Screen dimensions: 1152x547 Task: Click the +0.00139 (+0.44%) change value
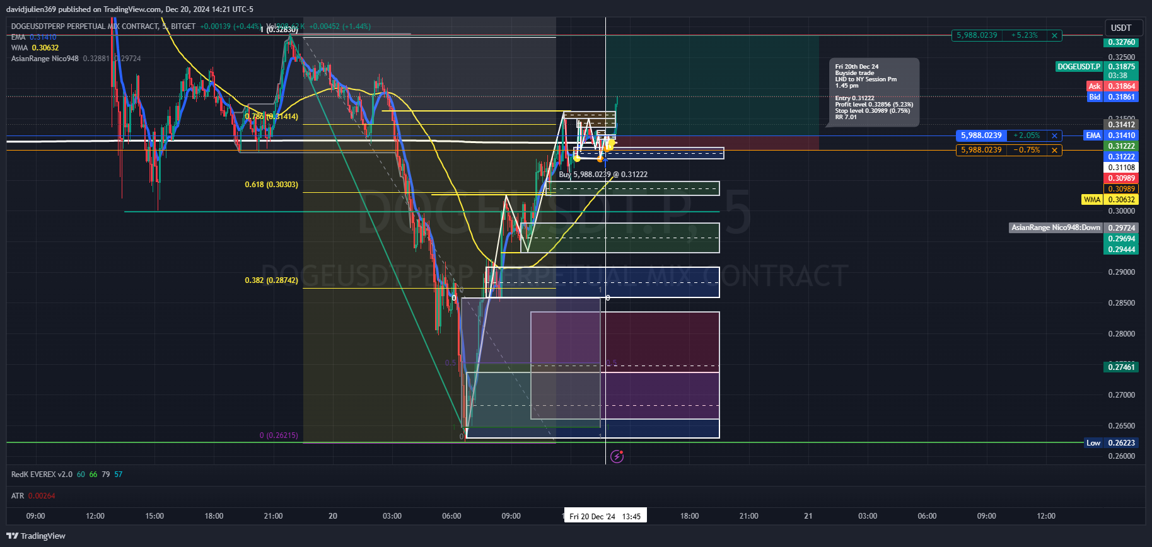(x=231, y=26)
